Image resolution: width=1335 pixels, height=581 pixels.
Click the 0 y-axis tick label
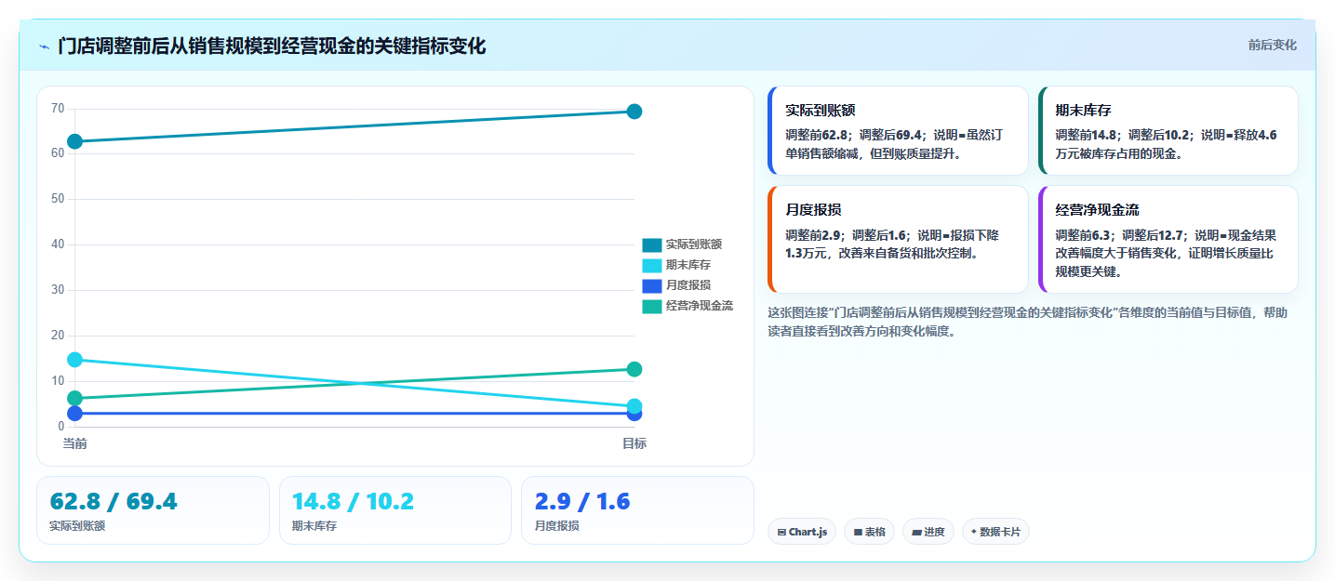click(x=61, y=427)
